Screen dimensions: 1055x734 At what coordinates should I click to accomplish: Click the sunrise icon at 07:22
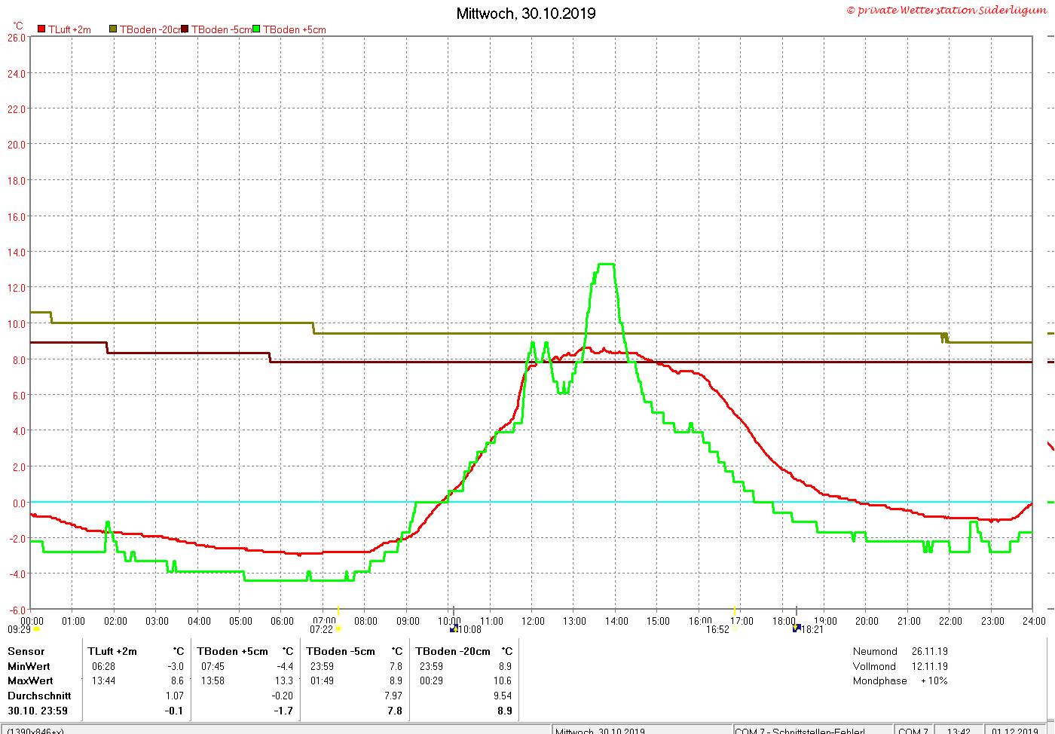tap(338, 629)
